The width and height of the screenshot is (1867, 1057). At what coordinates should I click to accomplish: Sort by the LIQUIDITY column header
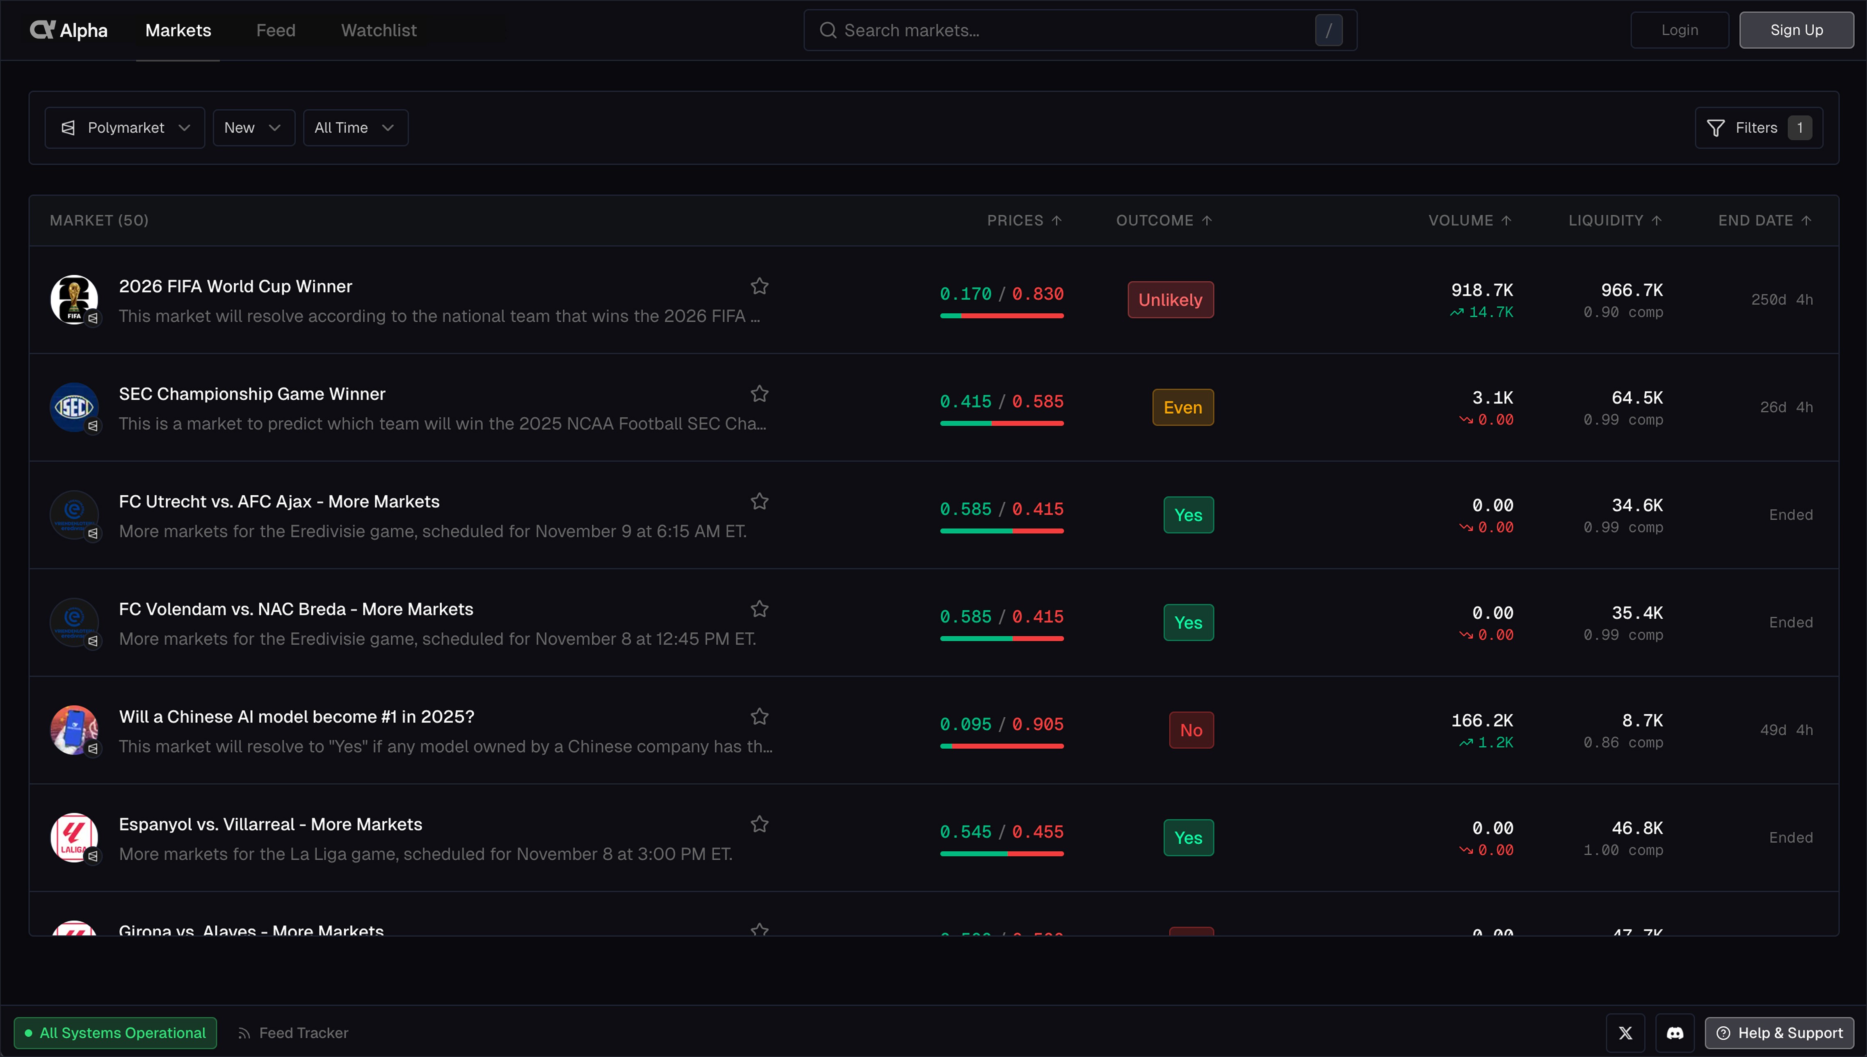click(1615, 220)
